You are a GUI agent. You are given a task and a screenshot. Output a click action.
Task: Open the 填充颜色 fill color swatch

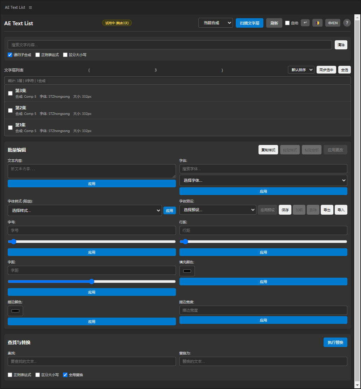[x=187, y=271]
